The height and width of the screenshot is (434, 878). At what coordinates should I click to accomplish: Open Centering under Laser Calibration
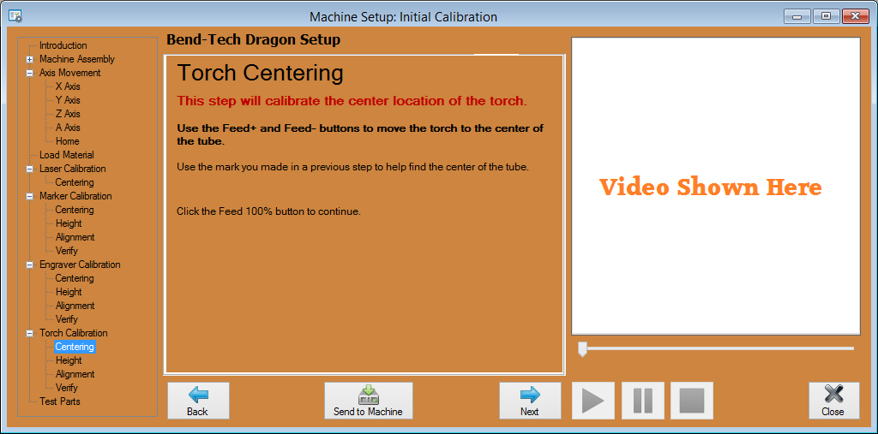(x=75, y=182)
